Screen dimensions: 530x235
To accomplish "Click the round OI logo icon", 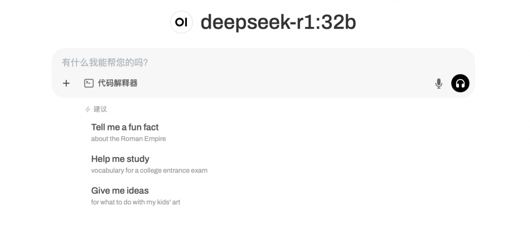I will click(182, 22).
